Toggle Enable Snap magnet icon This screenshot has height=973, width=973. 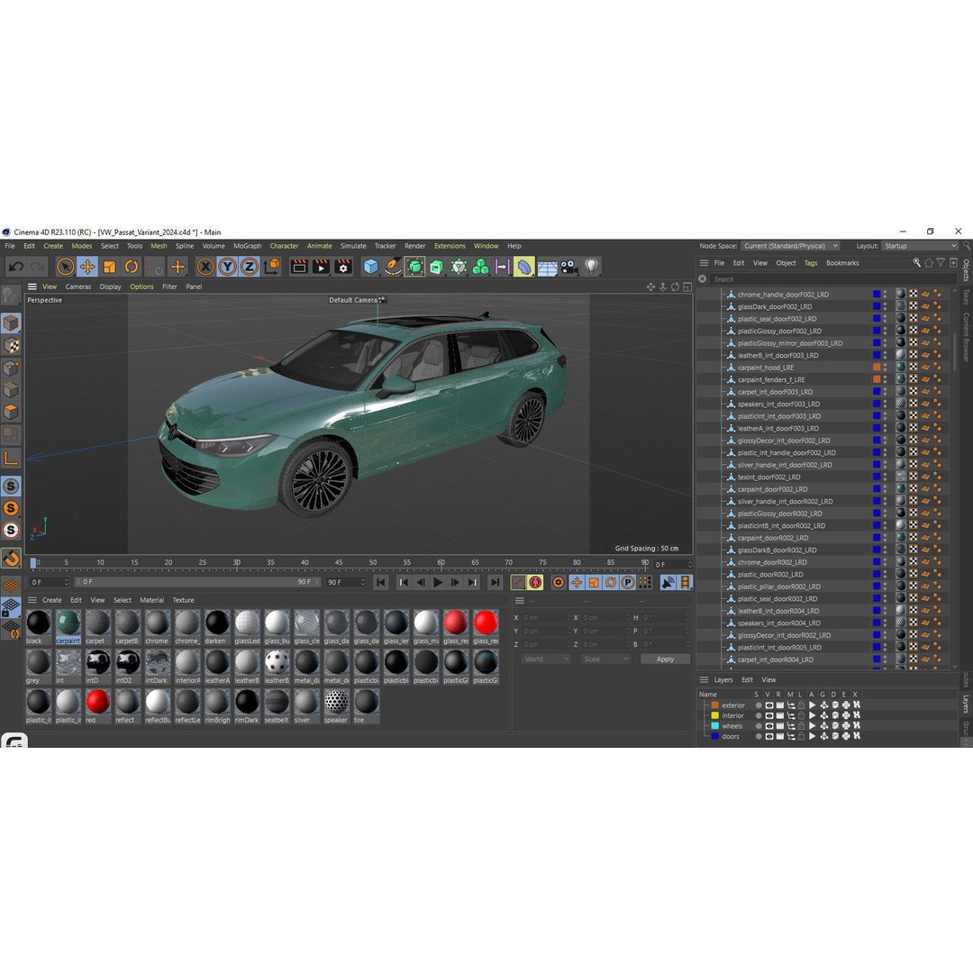click(11, 559)
